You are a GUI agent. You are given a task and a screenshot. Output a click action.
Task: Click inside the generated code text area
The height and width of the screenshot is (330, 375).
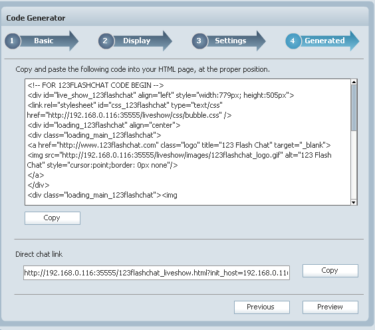pos(187,142)
